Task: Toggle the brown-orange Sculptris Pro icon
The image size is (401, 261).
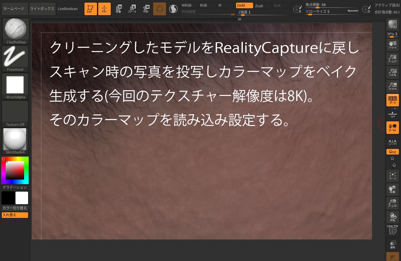Action: tap(160, 9)
